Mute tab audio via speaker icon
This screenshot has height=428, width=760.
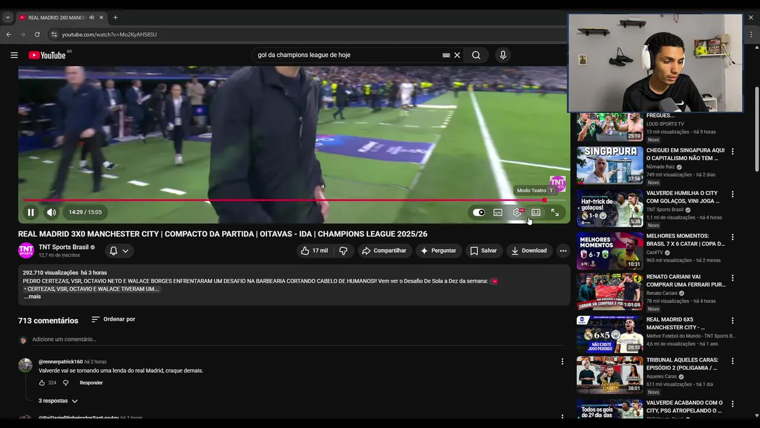tap(91, 18)
